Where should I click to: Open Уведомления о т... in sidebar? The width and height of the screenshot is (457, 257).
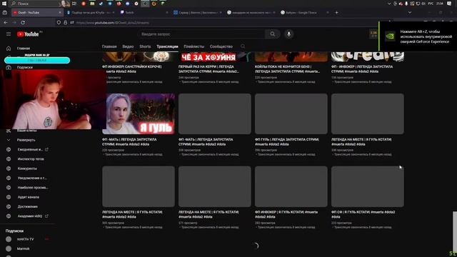coord(32,178)
